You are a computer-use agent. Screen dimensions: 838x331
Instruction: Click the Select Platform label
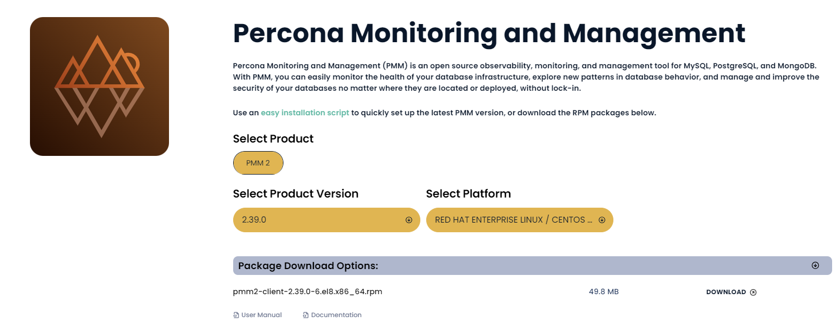click(x=468, y=194)
